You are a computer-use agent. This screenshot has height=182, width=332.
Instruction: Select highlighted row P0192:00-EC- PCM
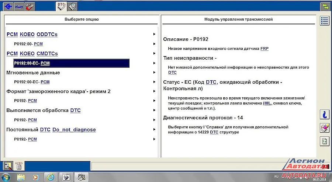pos(71,63)
